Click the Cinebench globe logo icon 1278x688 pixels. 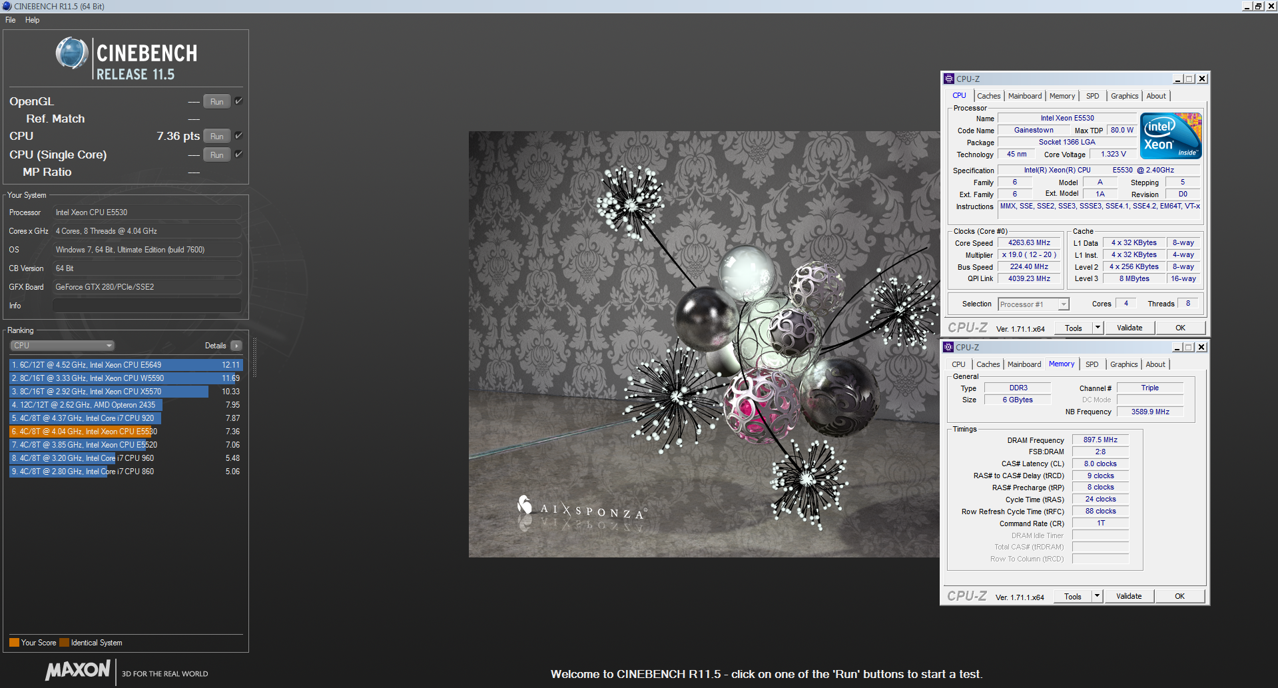[x=72, y=53]
